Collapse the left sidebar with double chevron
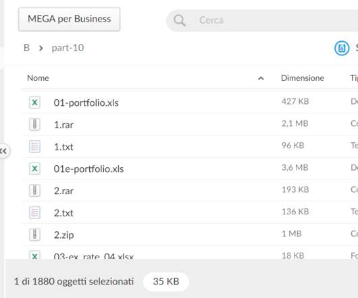The height and width of the screenshot is (298, 358). click(3, 151)
